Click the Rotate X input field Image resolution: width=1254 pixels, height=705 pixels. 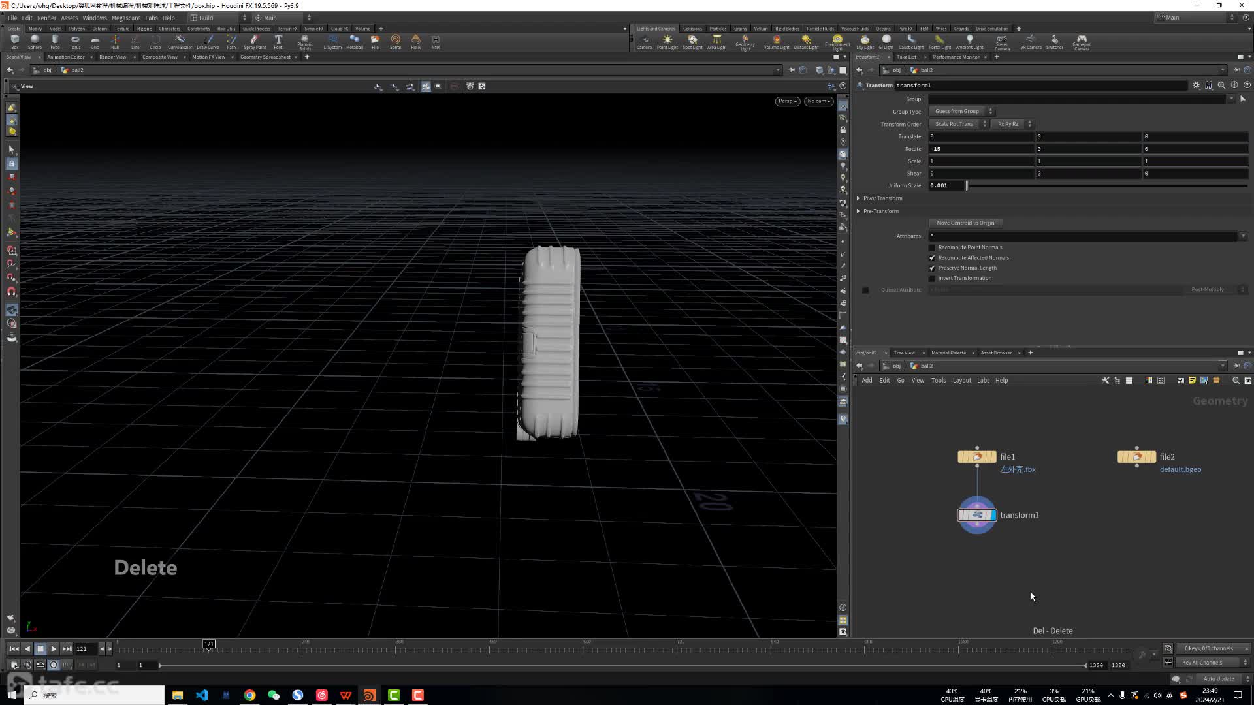[981, 149]
